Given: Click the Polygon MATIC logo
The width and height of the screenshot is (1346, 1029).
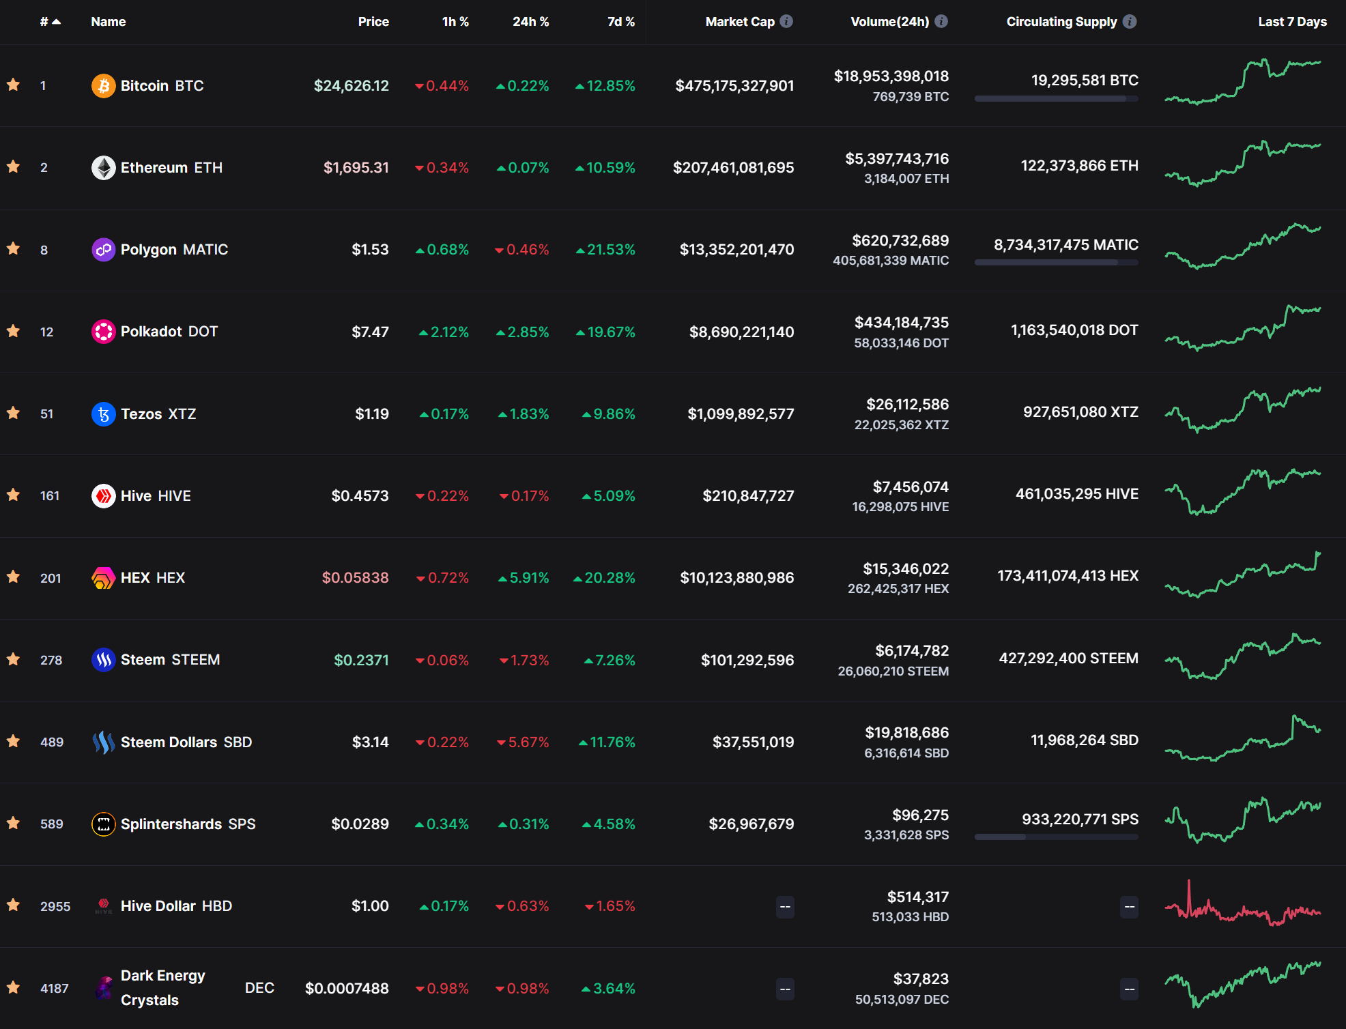Looking at the screenshot, I should tap(103, 250).
